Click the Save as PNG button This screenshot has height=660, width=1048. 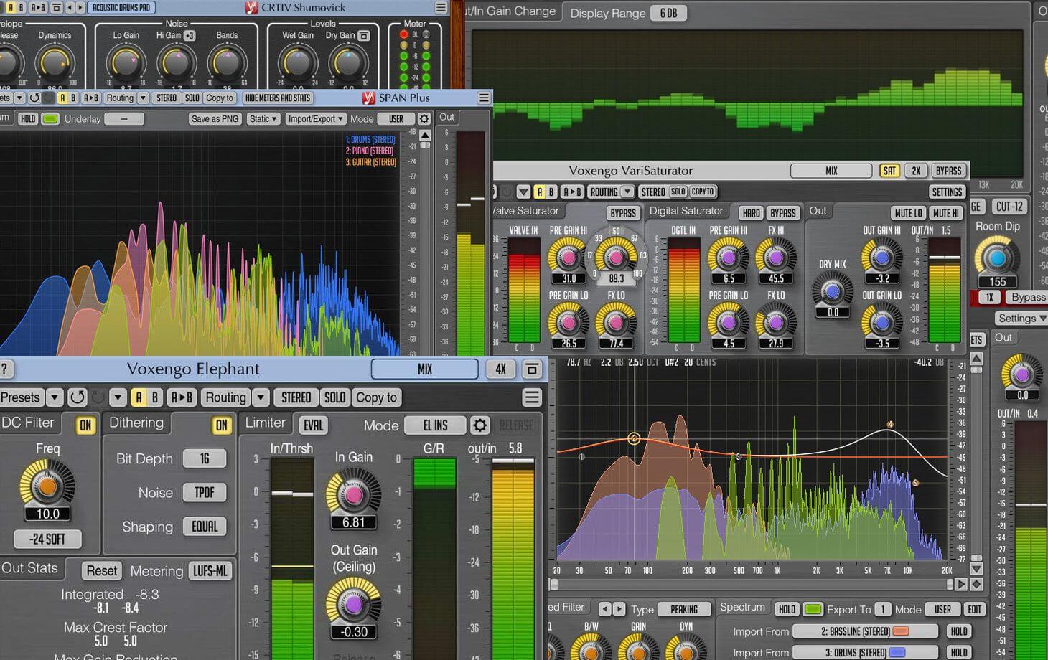click(215, 119)
